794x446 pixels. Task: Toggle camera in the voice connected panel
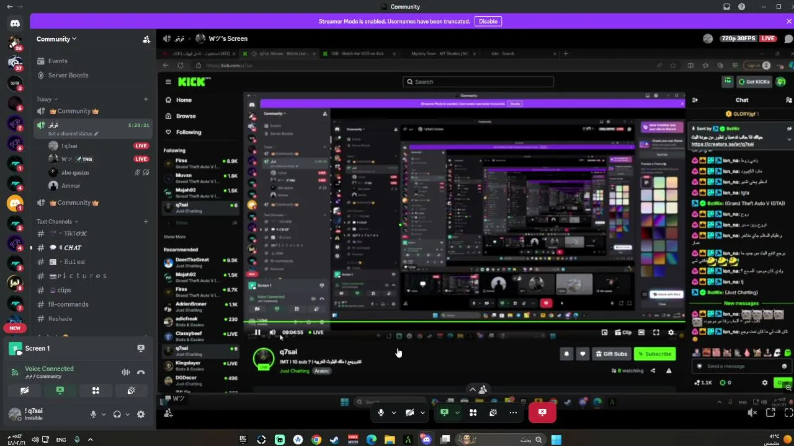coord(24,391)
